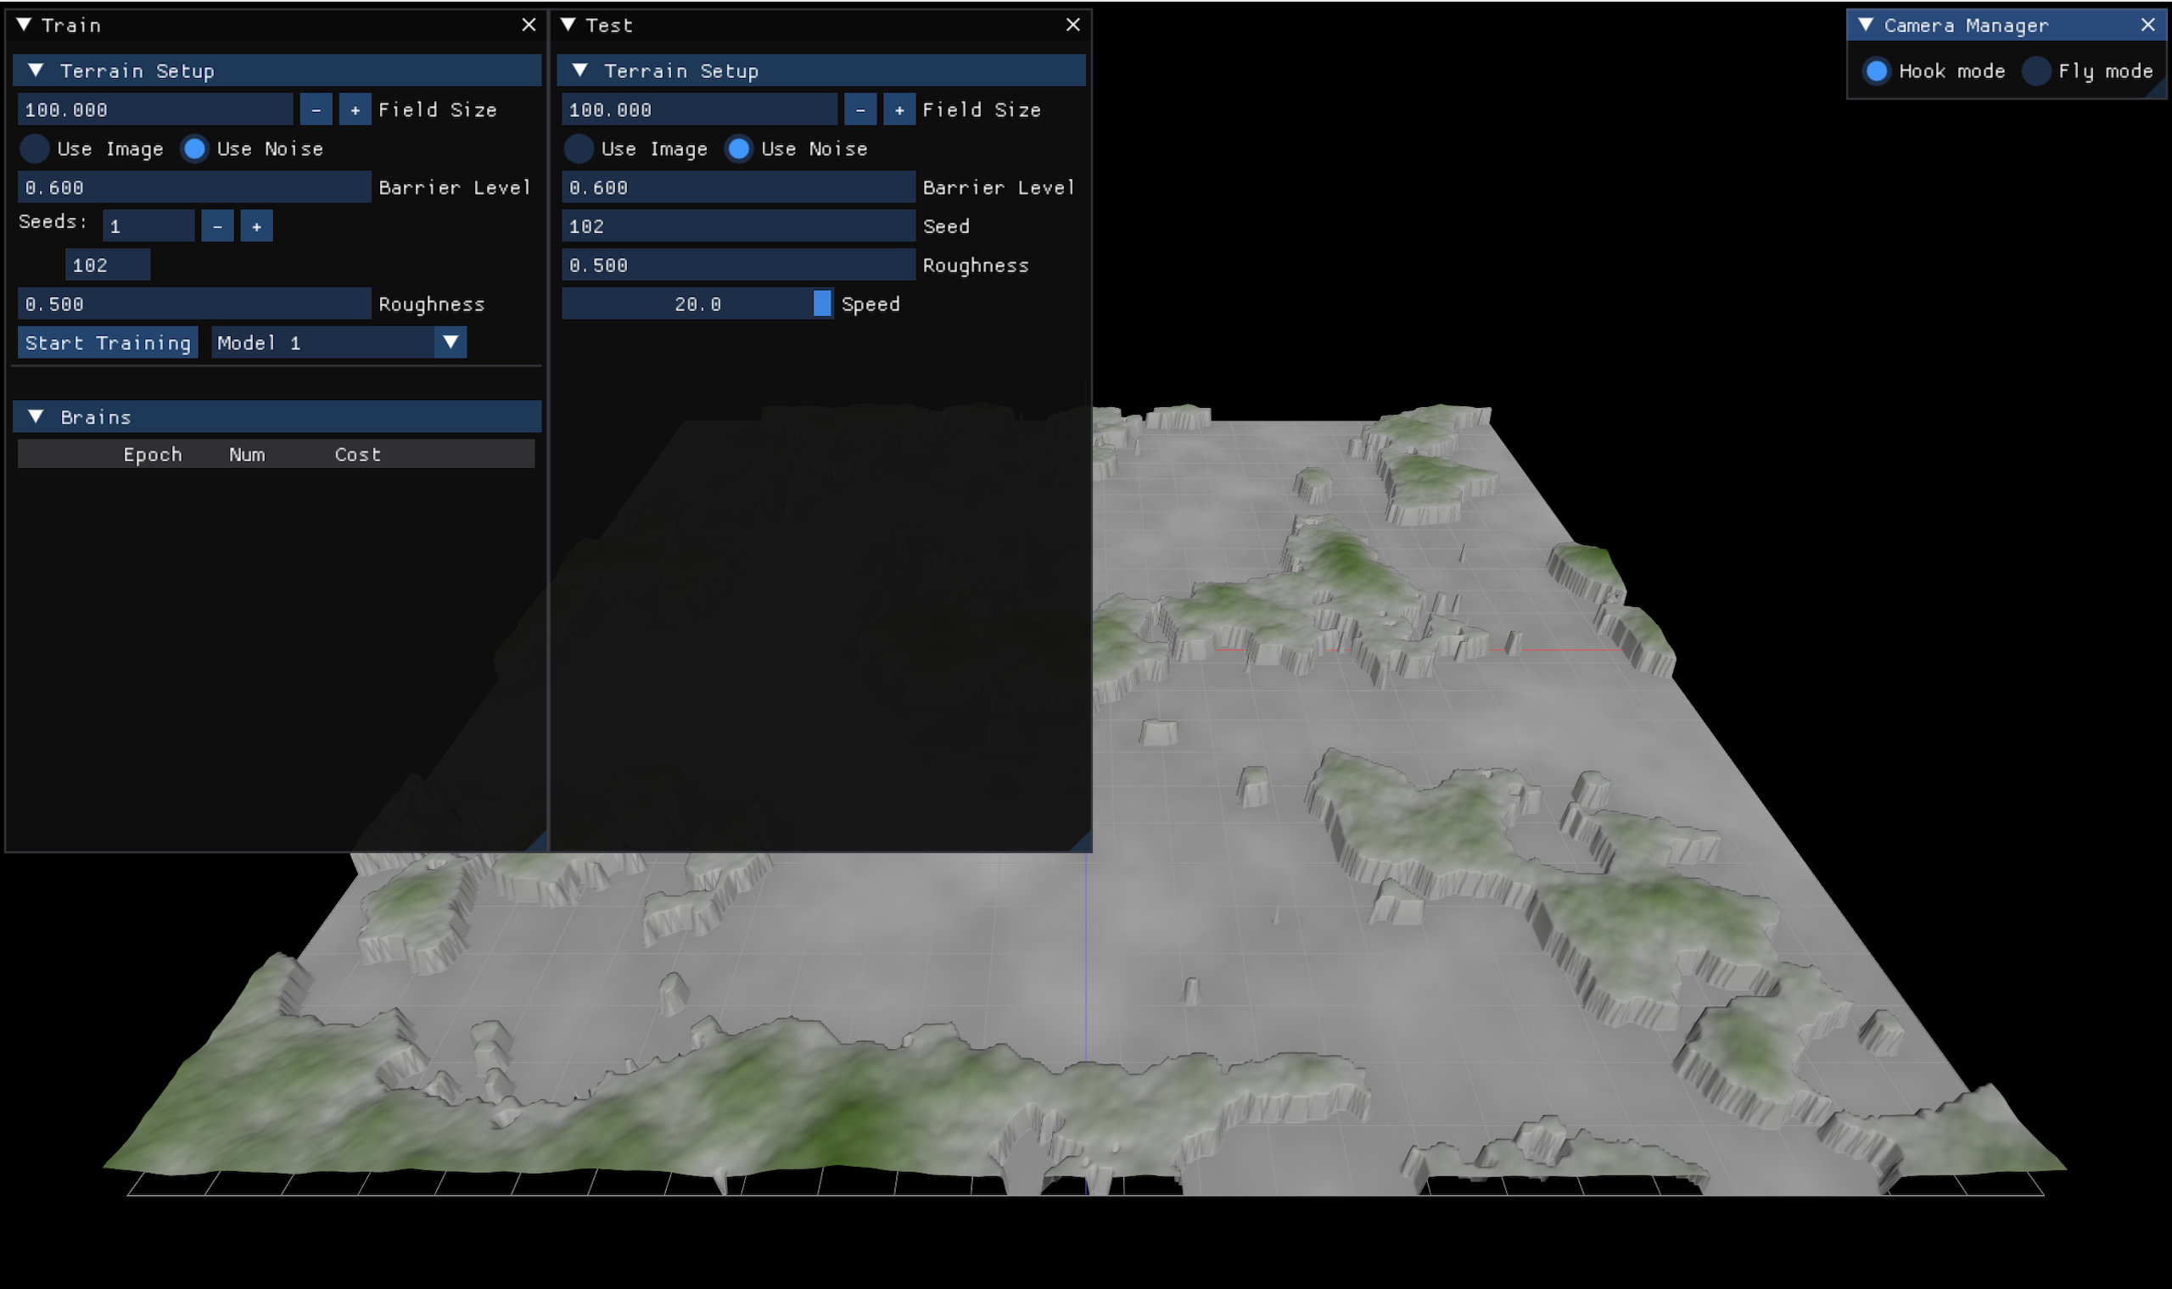Collapse the Train window with triangle
This screenshot has width=2172, height=1289.
click(x=25, y=25)
